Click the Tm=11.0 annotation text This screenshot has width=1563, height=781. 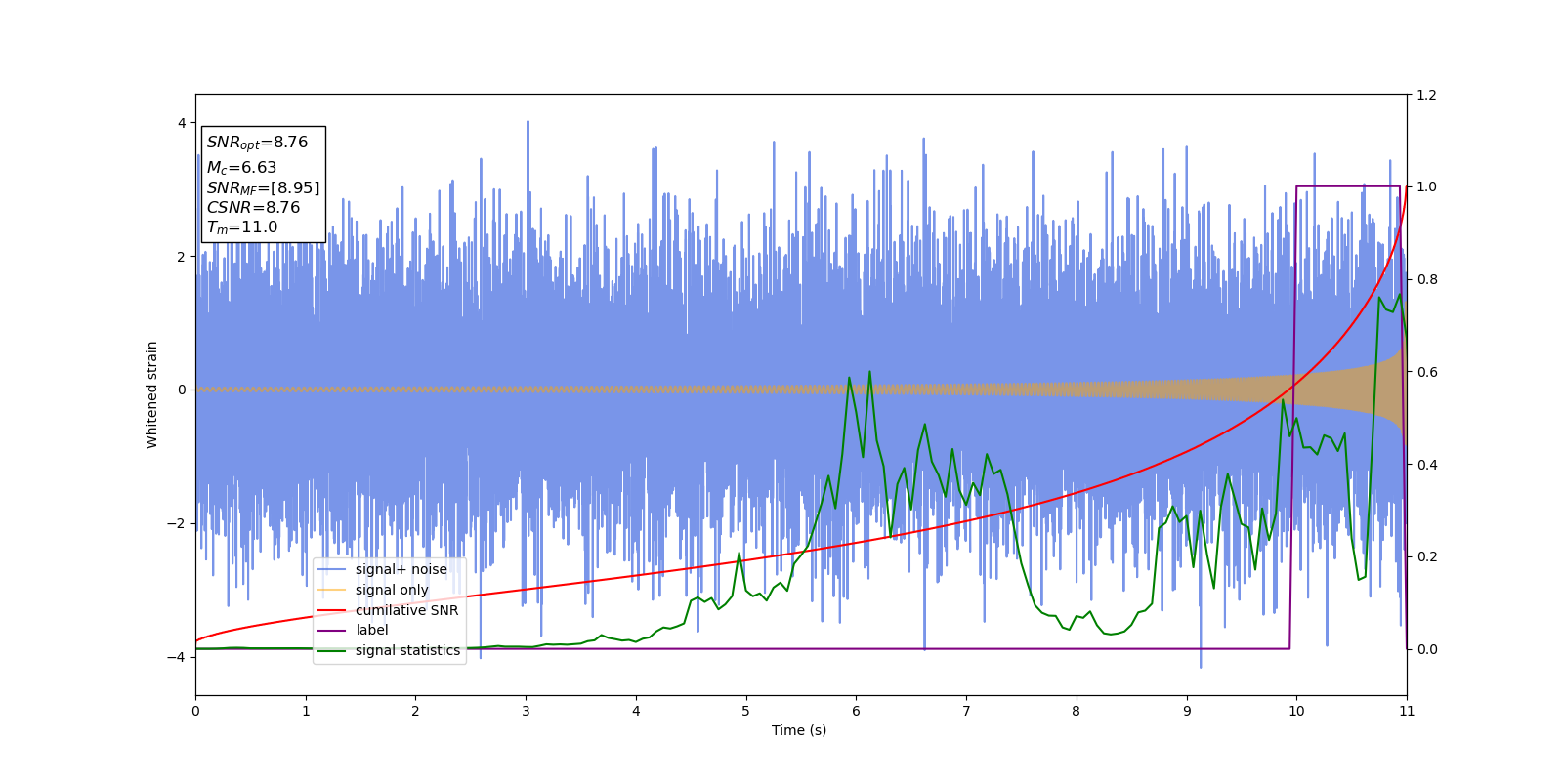(241, 227)
